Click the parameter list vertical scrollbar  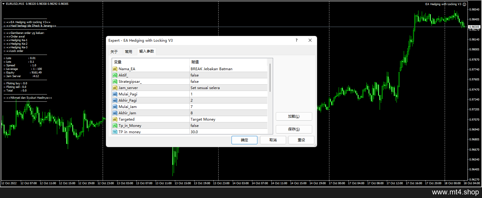coord(270,78)
